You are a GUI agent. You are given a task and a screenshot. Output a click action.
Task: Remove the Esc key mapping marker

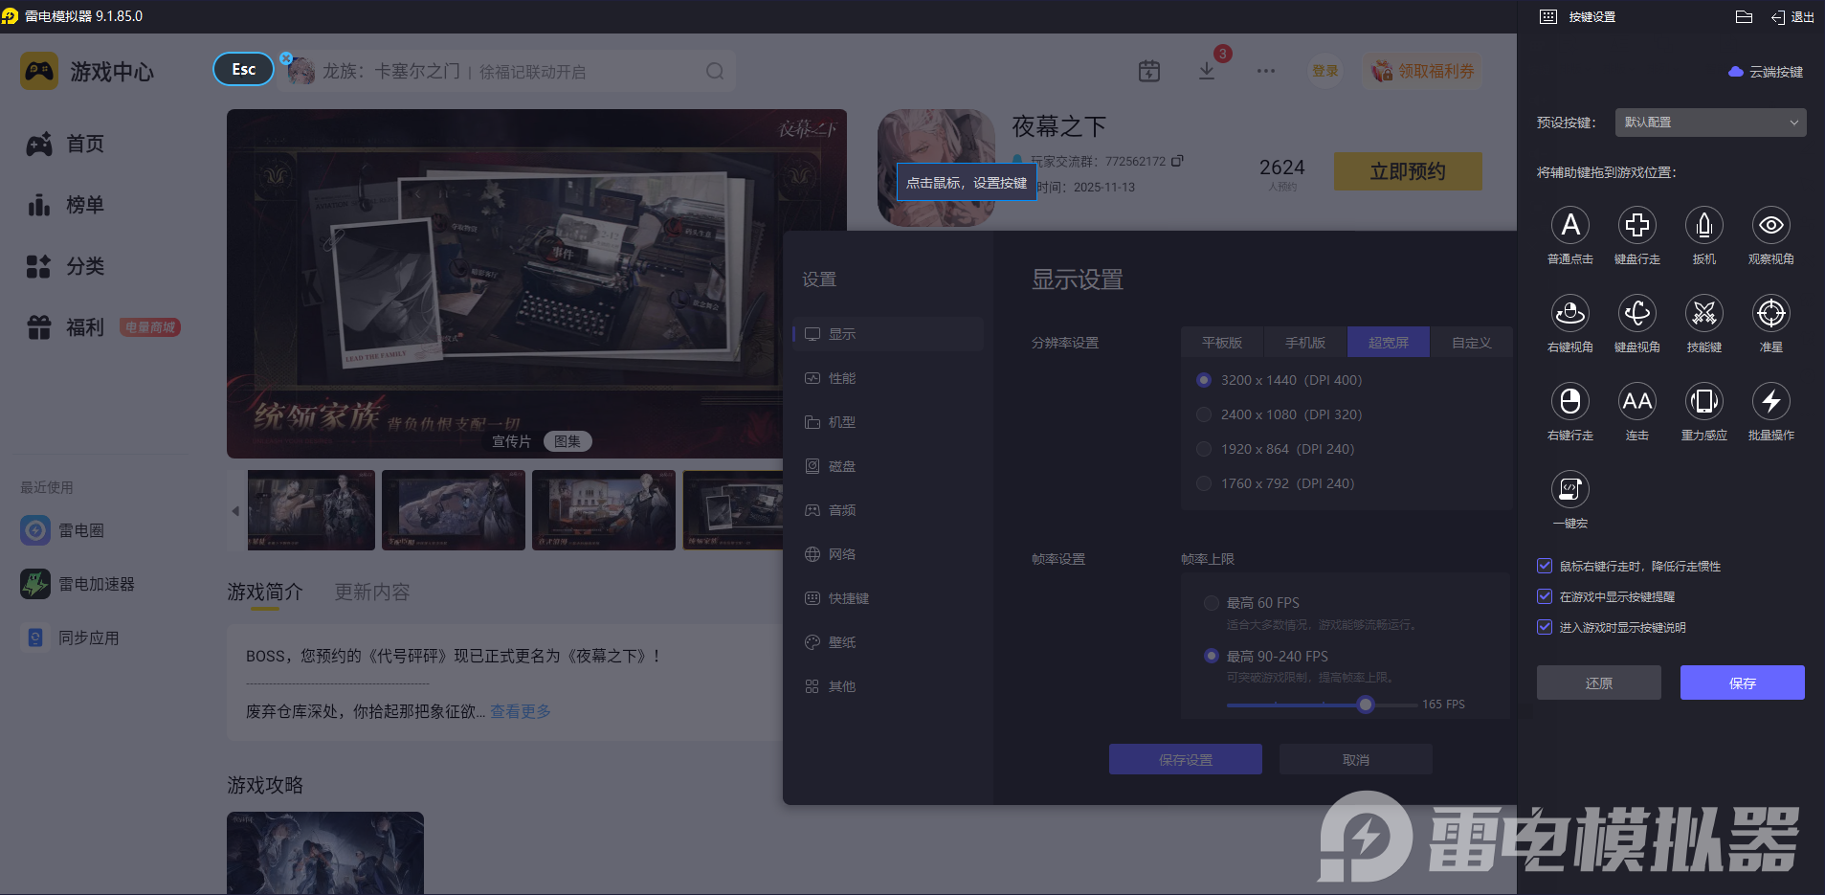tap(286, 58)
